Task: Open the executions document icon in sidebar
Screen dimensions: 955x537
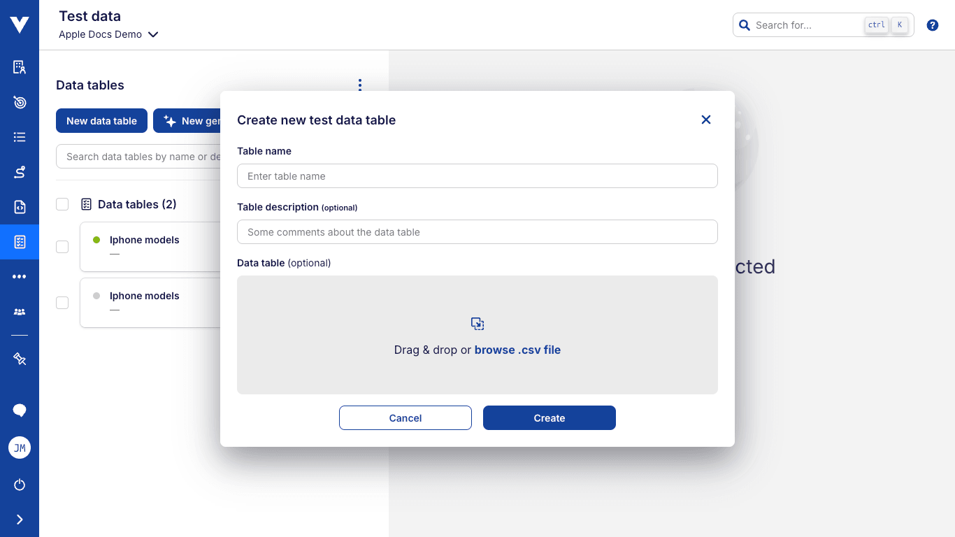Action: (19, 207)
